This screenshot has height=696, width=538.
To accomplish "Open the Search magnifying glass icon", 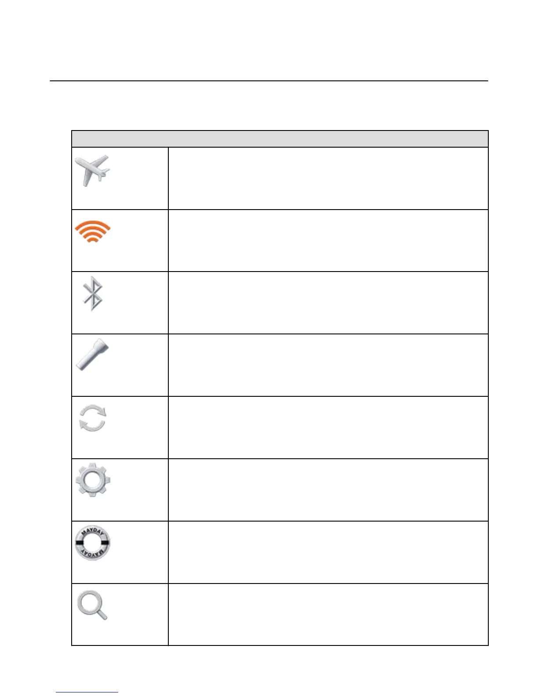I will 92,605.
